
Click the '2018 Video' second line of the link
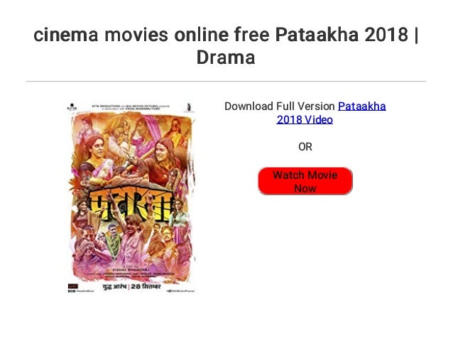click(305, 119)
